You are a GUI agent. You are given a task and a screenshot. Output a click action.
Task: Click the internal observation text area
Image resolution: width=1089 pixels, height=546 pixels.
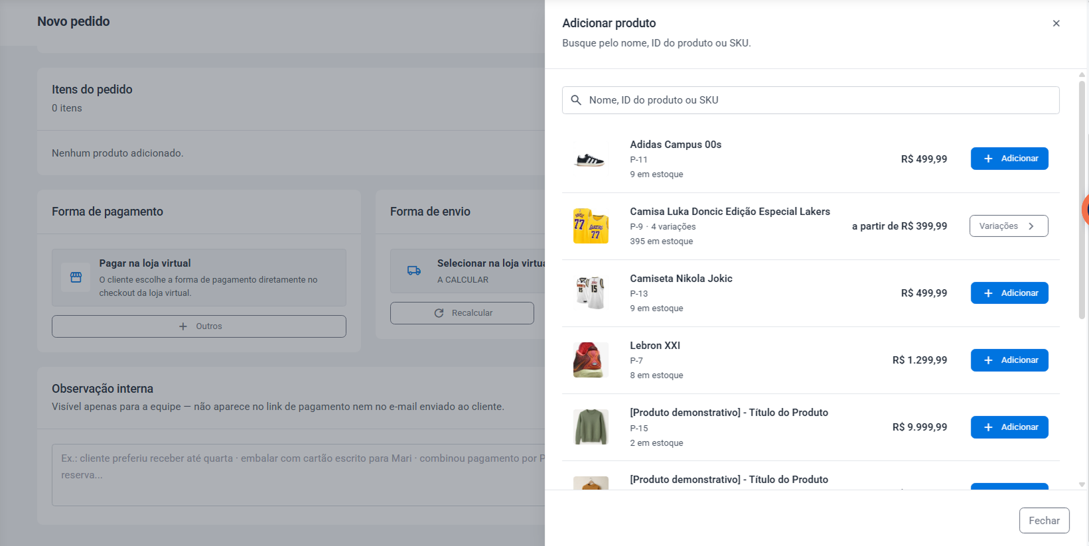(299, 475)
